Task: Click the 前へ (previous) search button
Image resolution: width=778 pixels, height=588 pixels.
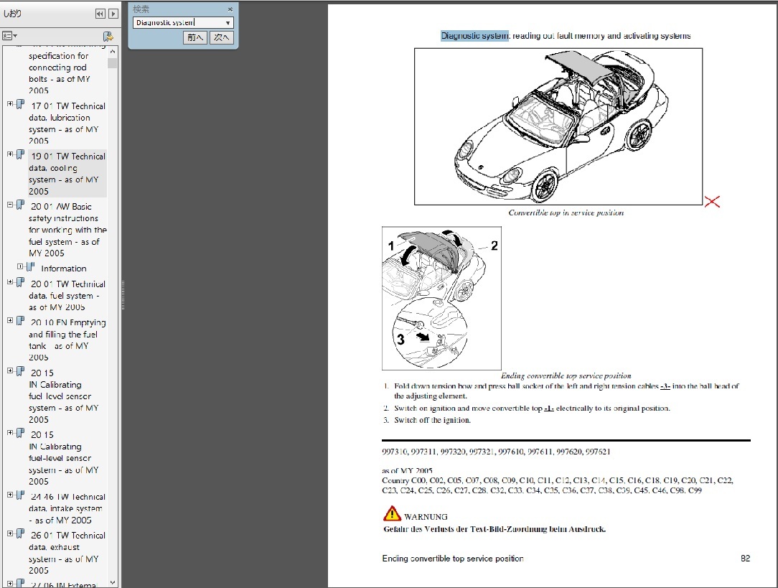Action: pyautogui.click(x=195, y=37)
